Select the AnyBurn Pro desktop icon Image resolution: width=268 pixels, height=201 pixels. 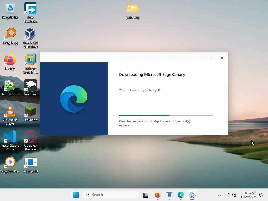[x=10, y=165]
